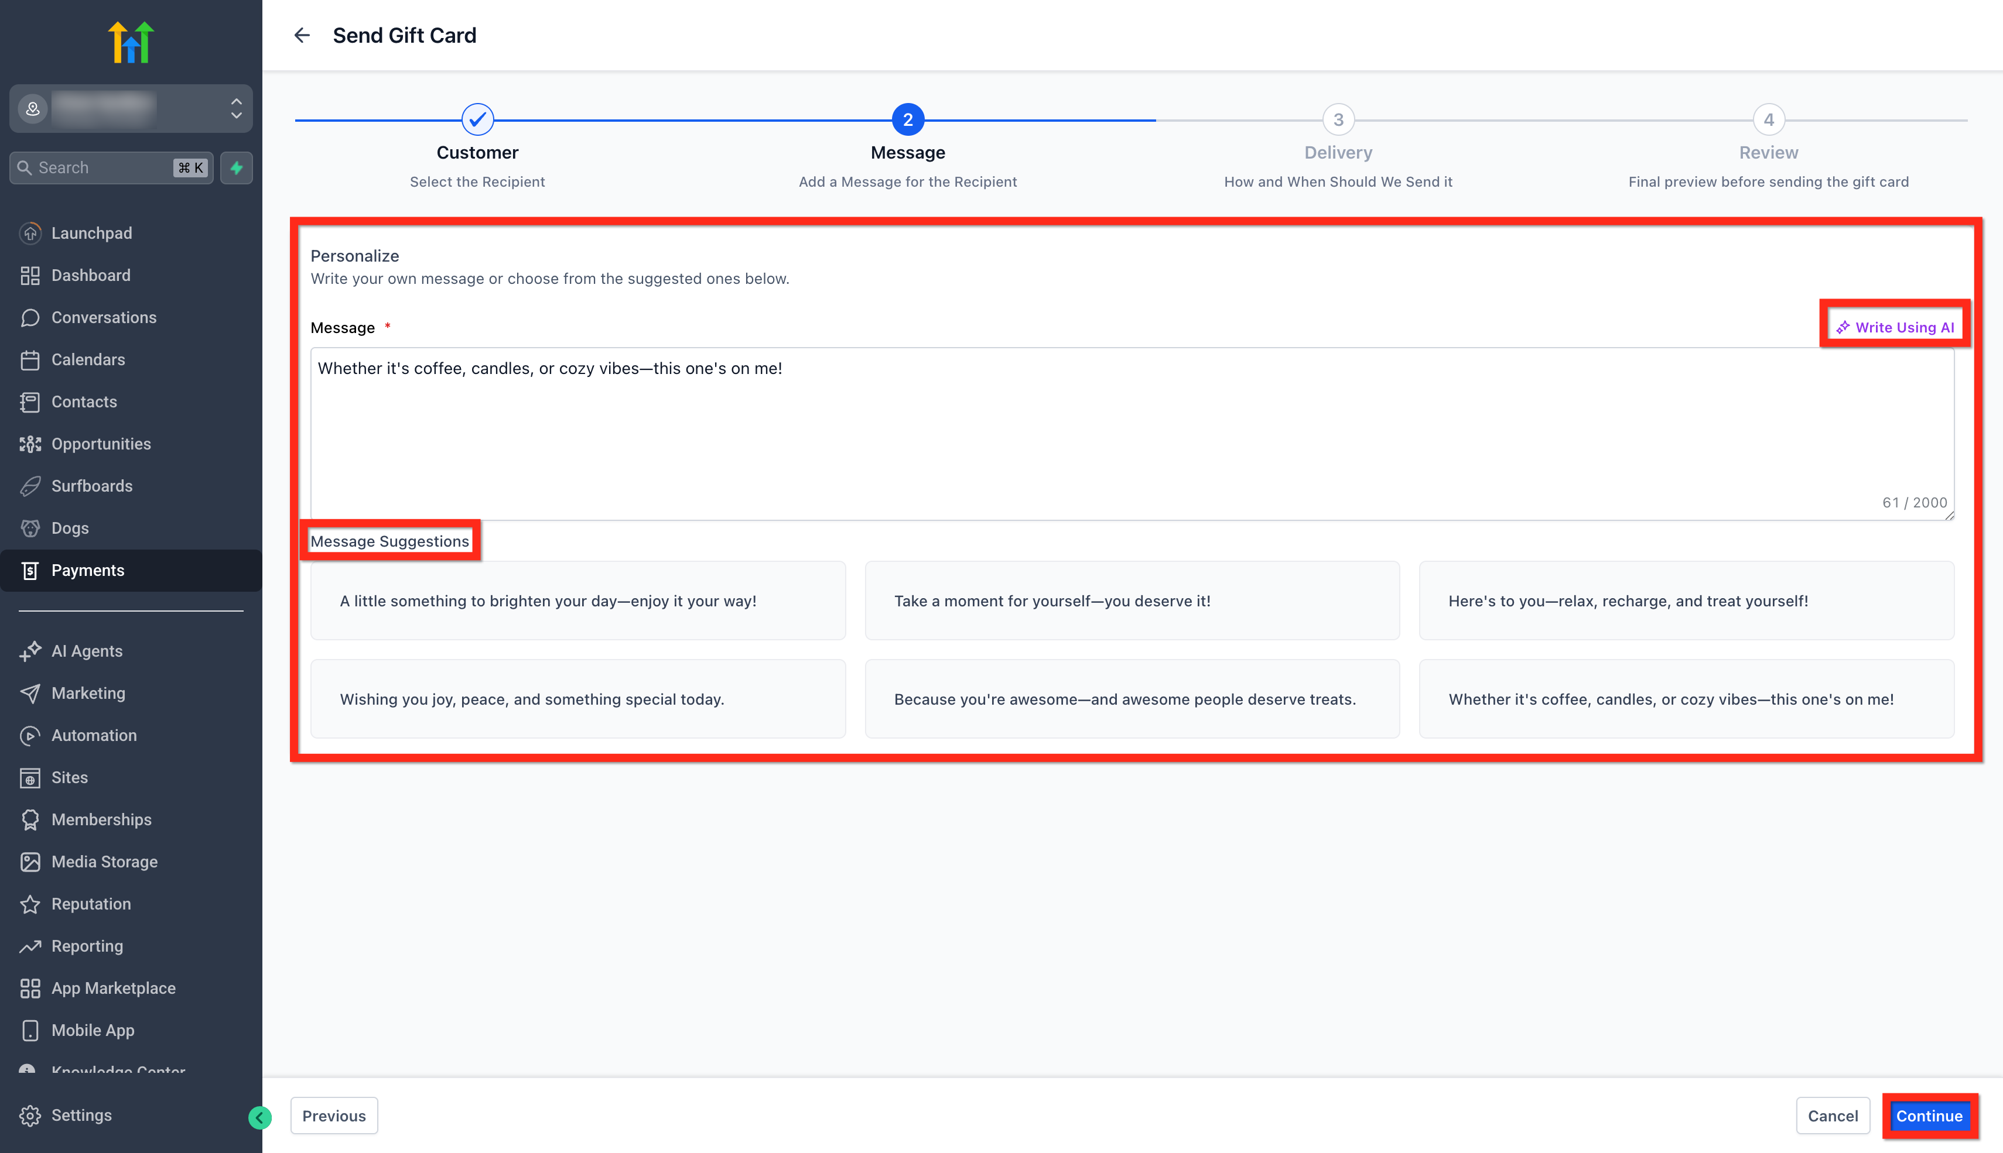Viewport: 2003px width, 1153px height.
Task: Open the Surfboards icon in sidebar
Action: [30, 486]
